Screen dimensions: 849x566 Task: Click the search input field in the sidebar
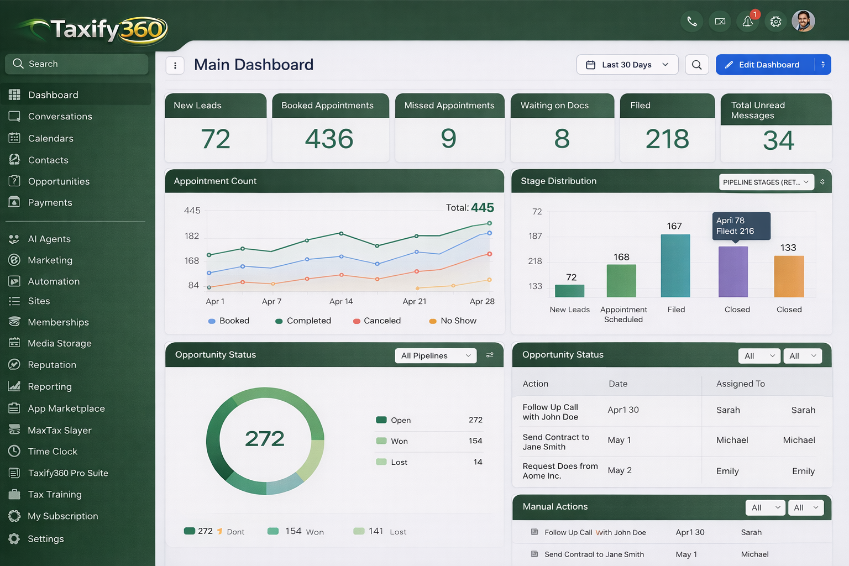76,64
